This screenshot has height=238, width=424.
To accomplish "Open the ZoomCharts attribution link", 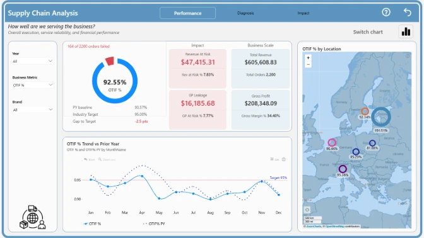I will tap(314, 226).
